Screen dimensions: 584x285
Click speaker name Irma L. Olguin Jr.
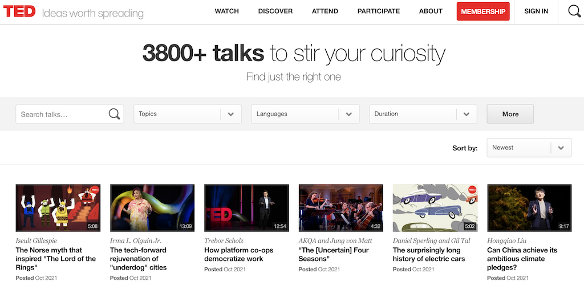[x=136, y=240]
